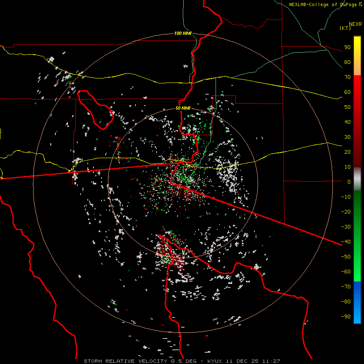This screenshot has height=364, width=364.
Task: Click the -10 scale value
Action: point(346,197)
